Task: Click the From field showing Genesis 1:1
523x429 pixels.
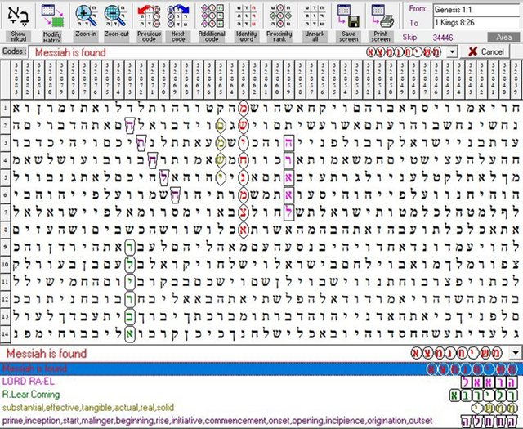Action: point(476,10)
